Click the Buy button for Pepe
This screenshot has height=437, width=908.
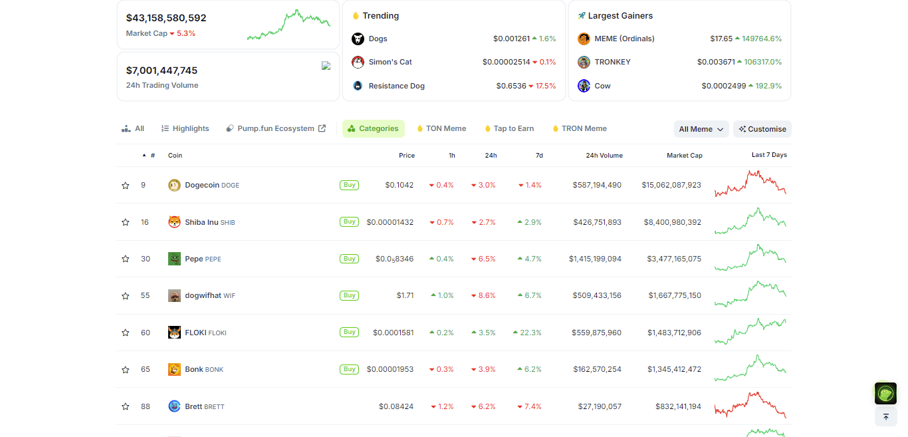point(349,259)
